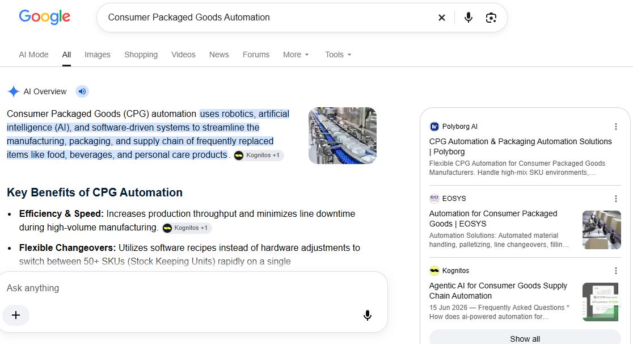
Task: Open the Kognitos result thumbnail
Action: pos(601,302)
